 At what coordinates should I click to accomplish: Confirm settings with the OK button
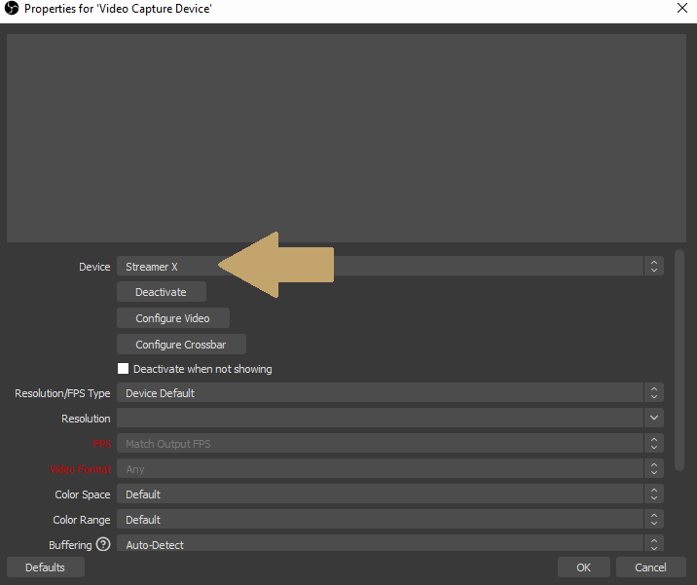click(x=583, y=567)
